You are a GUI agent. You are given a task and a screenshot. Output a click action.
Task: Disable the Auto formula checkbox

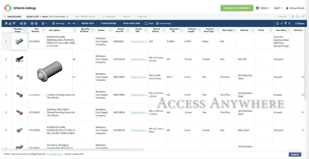pyautogui.click(x=157, y=23)
